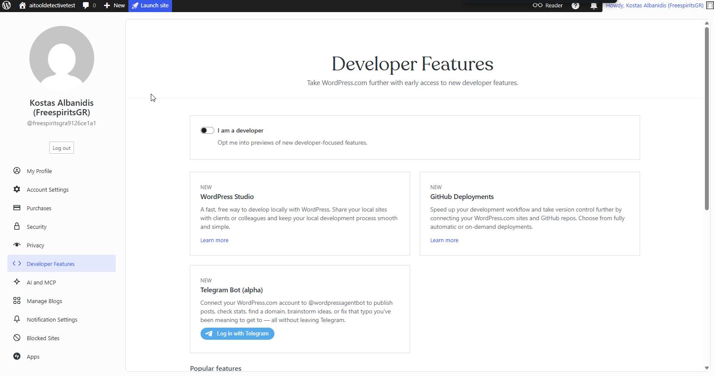Click the @freespiritsgra9126ce1a1 username text
The image size is (714, 376).
(61, 123)
